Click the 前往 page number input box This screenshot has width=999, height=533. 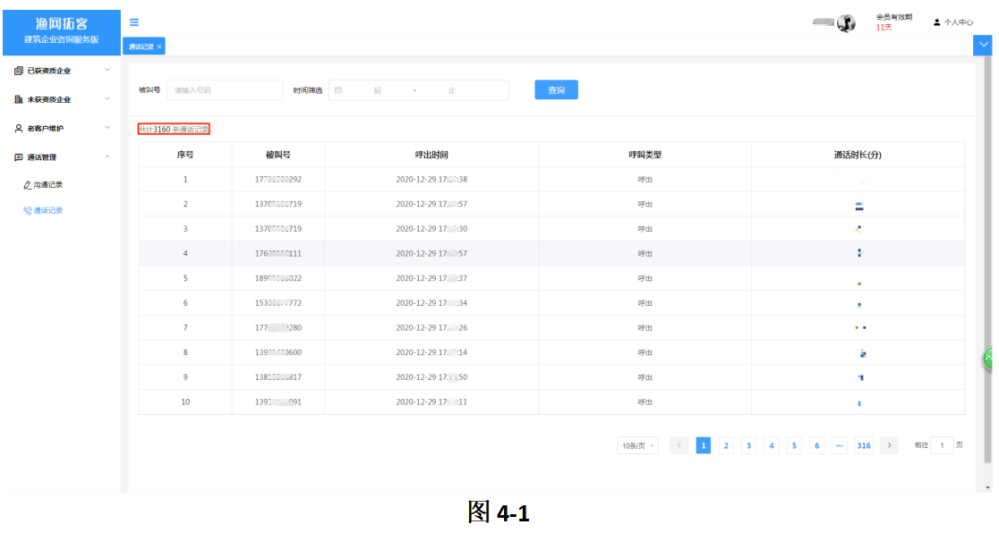pyautogui.click(x=942, y=445)
